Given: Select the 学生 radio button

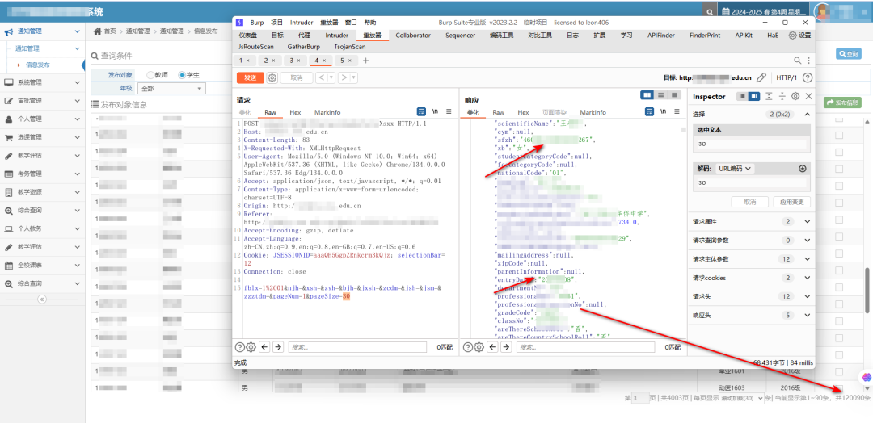Looking at the screenshot, I should [x=182, y=74].
